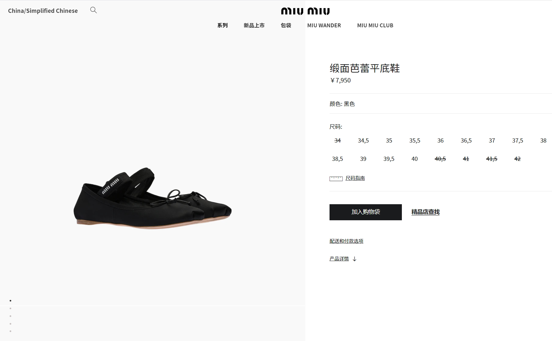
Task: Go to the Miu Miu logo homepage
Action: (x=305, y=11)
